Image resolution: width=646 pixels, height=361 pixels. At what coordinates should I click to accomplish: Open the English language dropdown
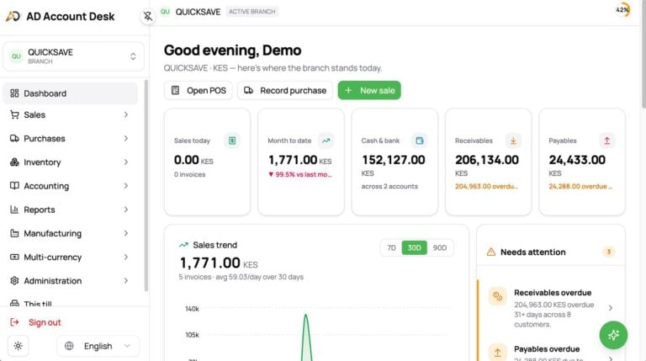[x=98, y=346]
